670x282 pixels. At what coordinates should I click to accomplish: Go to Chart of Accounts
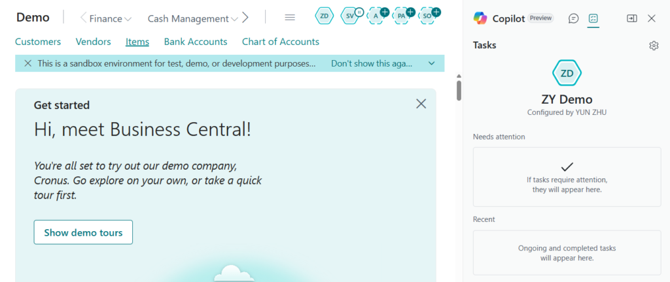[x=280, y=42]
